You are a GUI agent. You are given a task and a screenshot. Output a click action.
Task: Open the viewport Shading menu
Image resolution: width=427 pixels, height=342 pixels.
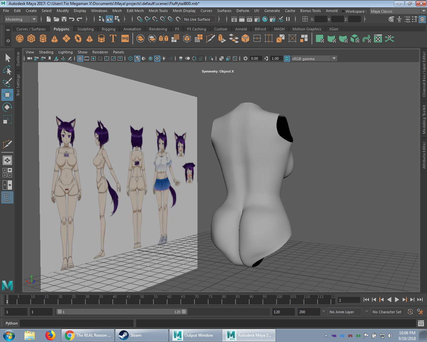46,52
